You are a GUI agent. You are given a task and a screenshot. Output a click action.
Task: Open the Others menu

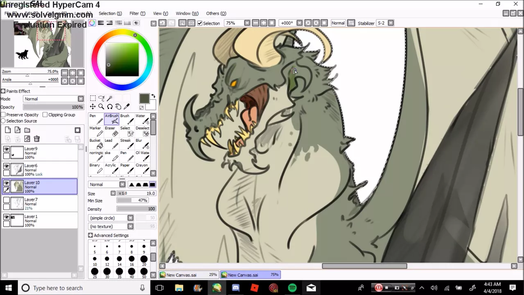tap(216, 13)
